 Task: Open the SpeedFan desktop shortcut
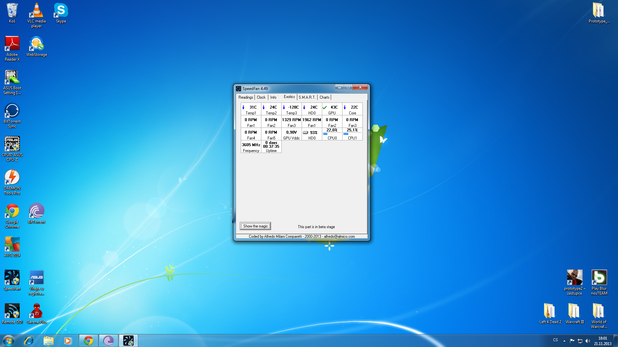point(12,278)
